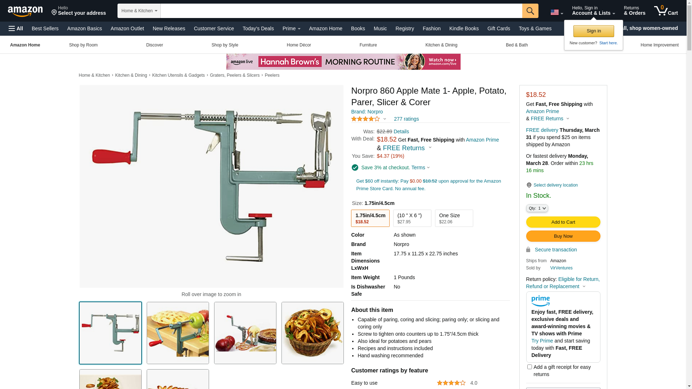This screenshot has height=389, width=692.
Task: Click the Prime logo in sidebar
Action: click(540, 301)
